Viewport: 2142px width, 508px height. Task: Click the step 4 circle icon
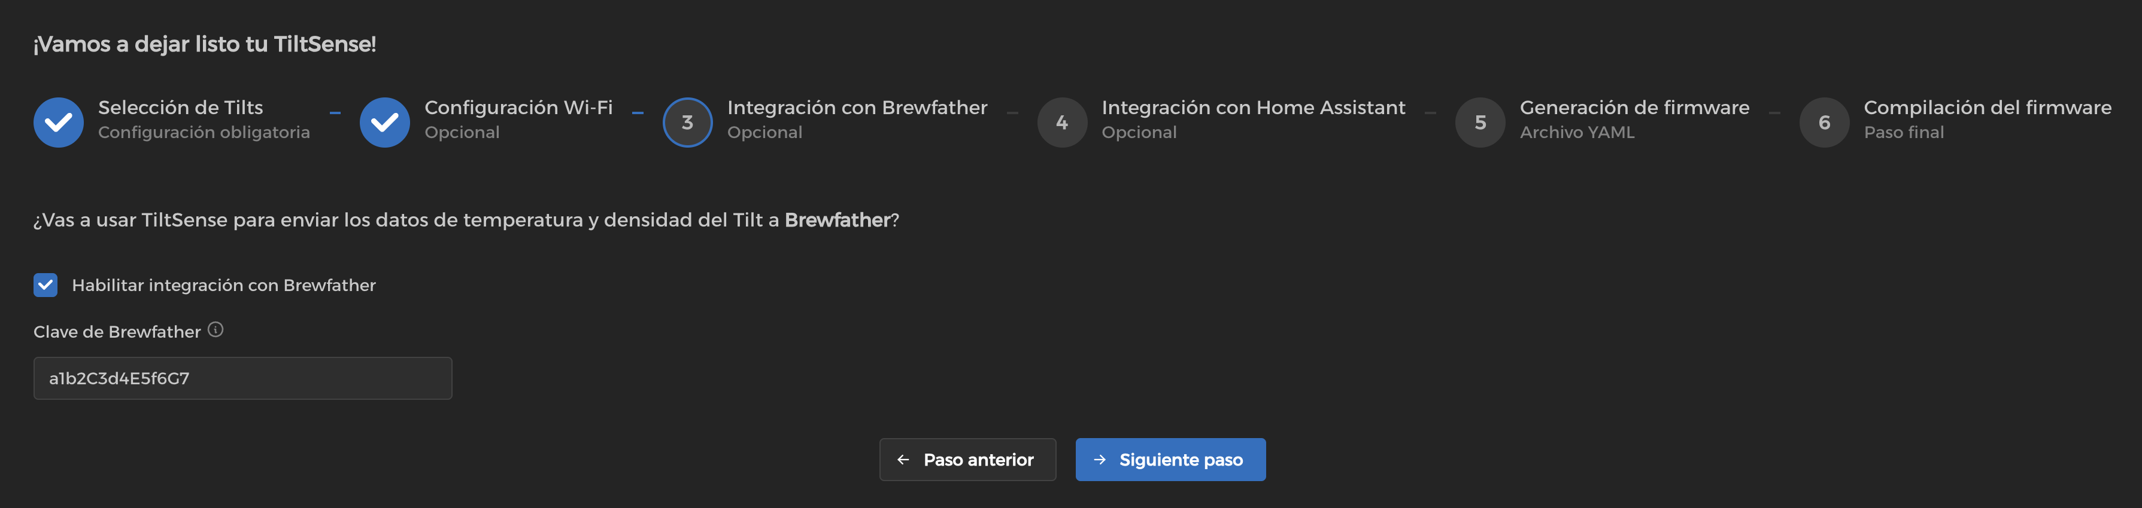pos(1062,122)
